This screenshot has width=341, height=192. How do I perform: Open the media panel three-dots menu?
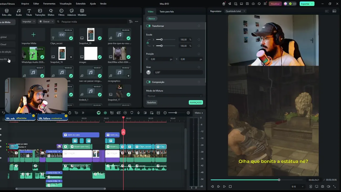pos(136,22)
